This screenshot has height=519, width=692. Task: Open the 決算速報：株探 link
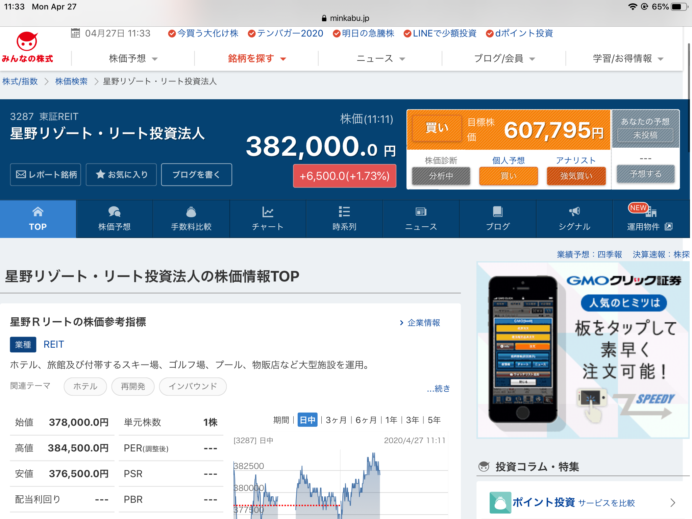coord(661,254)
